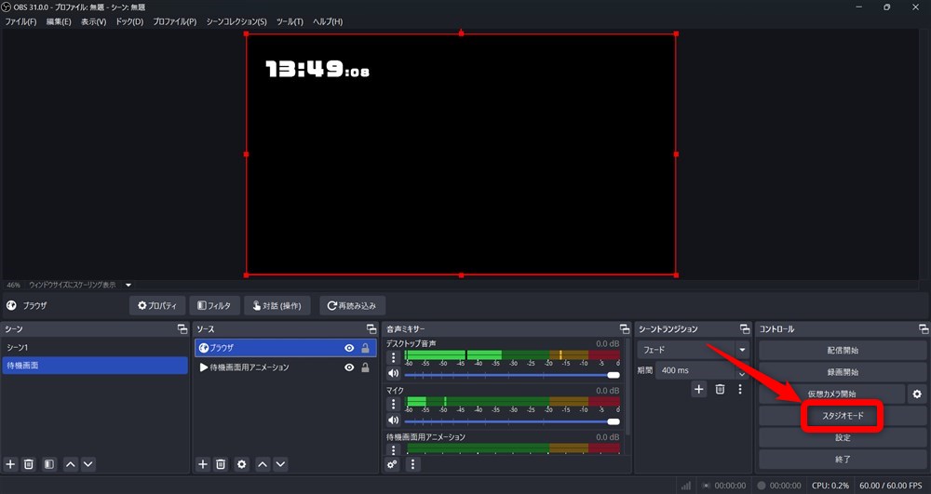Hide the ブラウザ source using eye icon
This screenshot has width=931, height=494.
pos(349,348)
